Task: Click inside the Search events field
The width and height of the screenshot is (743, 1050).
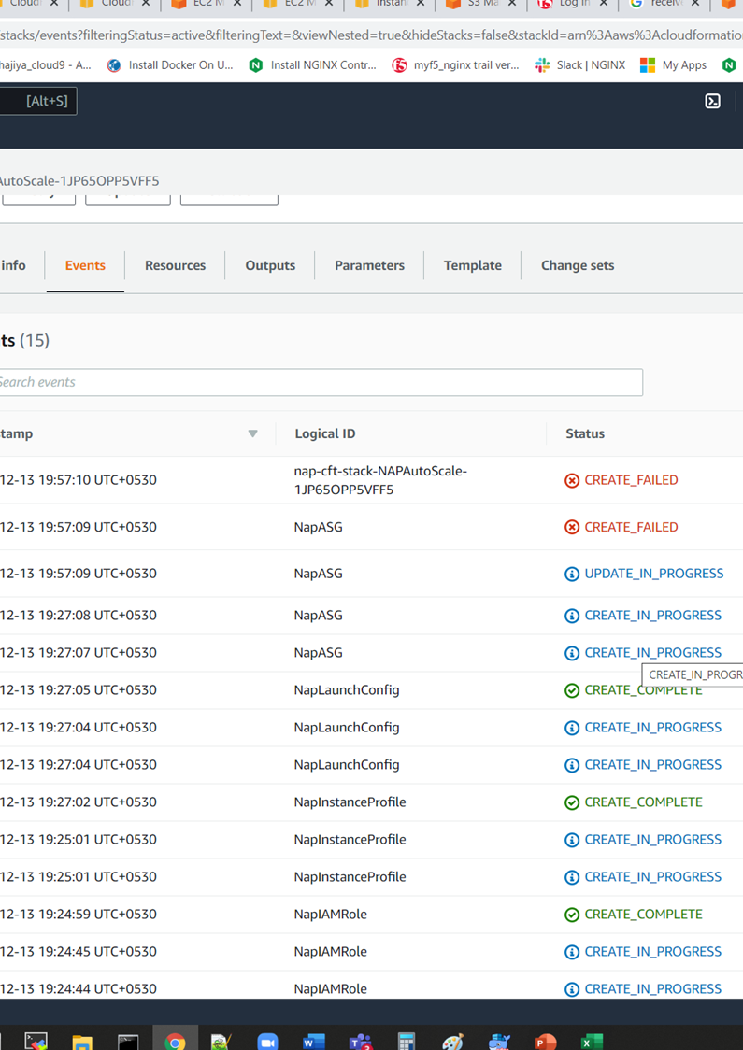Action: [318, 382]
